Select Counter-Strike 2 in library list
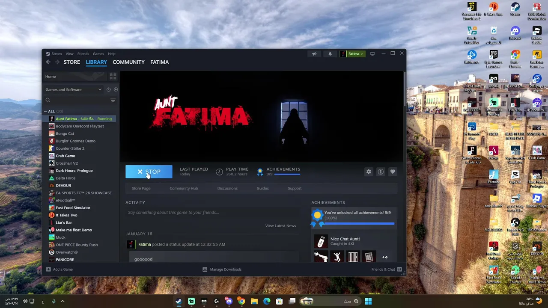 coord(70,148)
